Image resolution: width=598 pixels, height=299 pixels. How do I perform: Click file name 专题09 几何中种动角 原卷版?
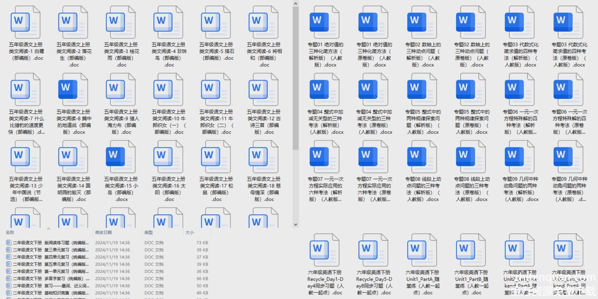569,189
